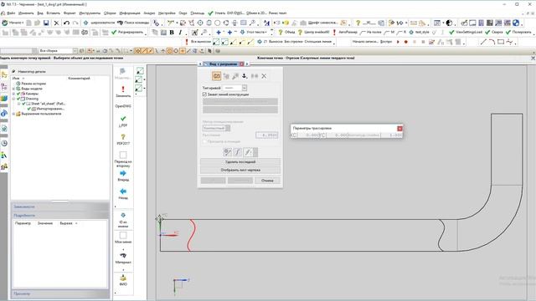Expand the Зависимости panel section

pyautogui.click(x=60, y=207)
